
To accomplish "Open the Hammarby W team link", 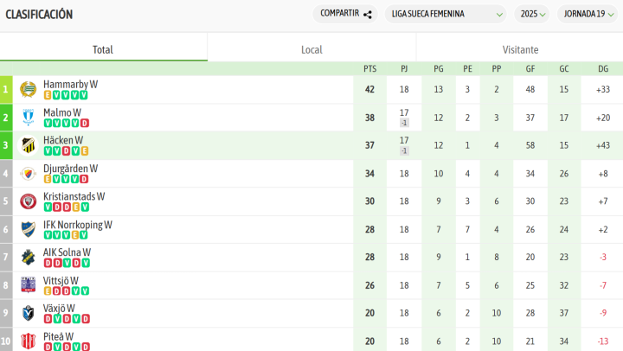I will point(70,84).
